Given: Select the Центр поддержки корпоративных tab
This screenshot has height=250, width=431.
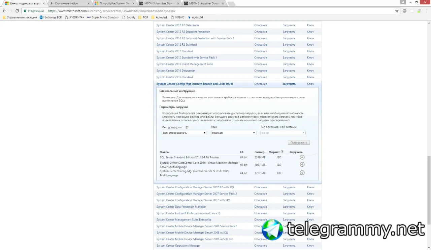Looking at the screenshot, I should pyautogui.click(x=25, y=3).
